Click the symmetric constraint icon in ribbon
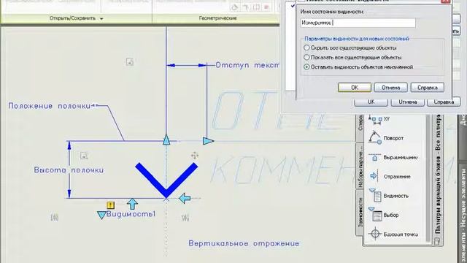 [x=256, y=7]
